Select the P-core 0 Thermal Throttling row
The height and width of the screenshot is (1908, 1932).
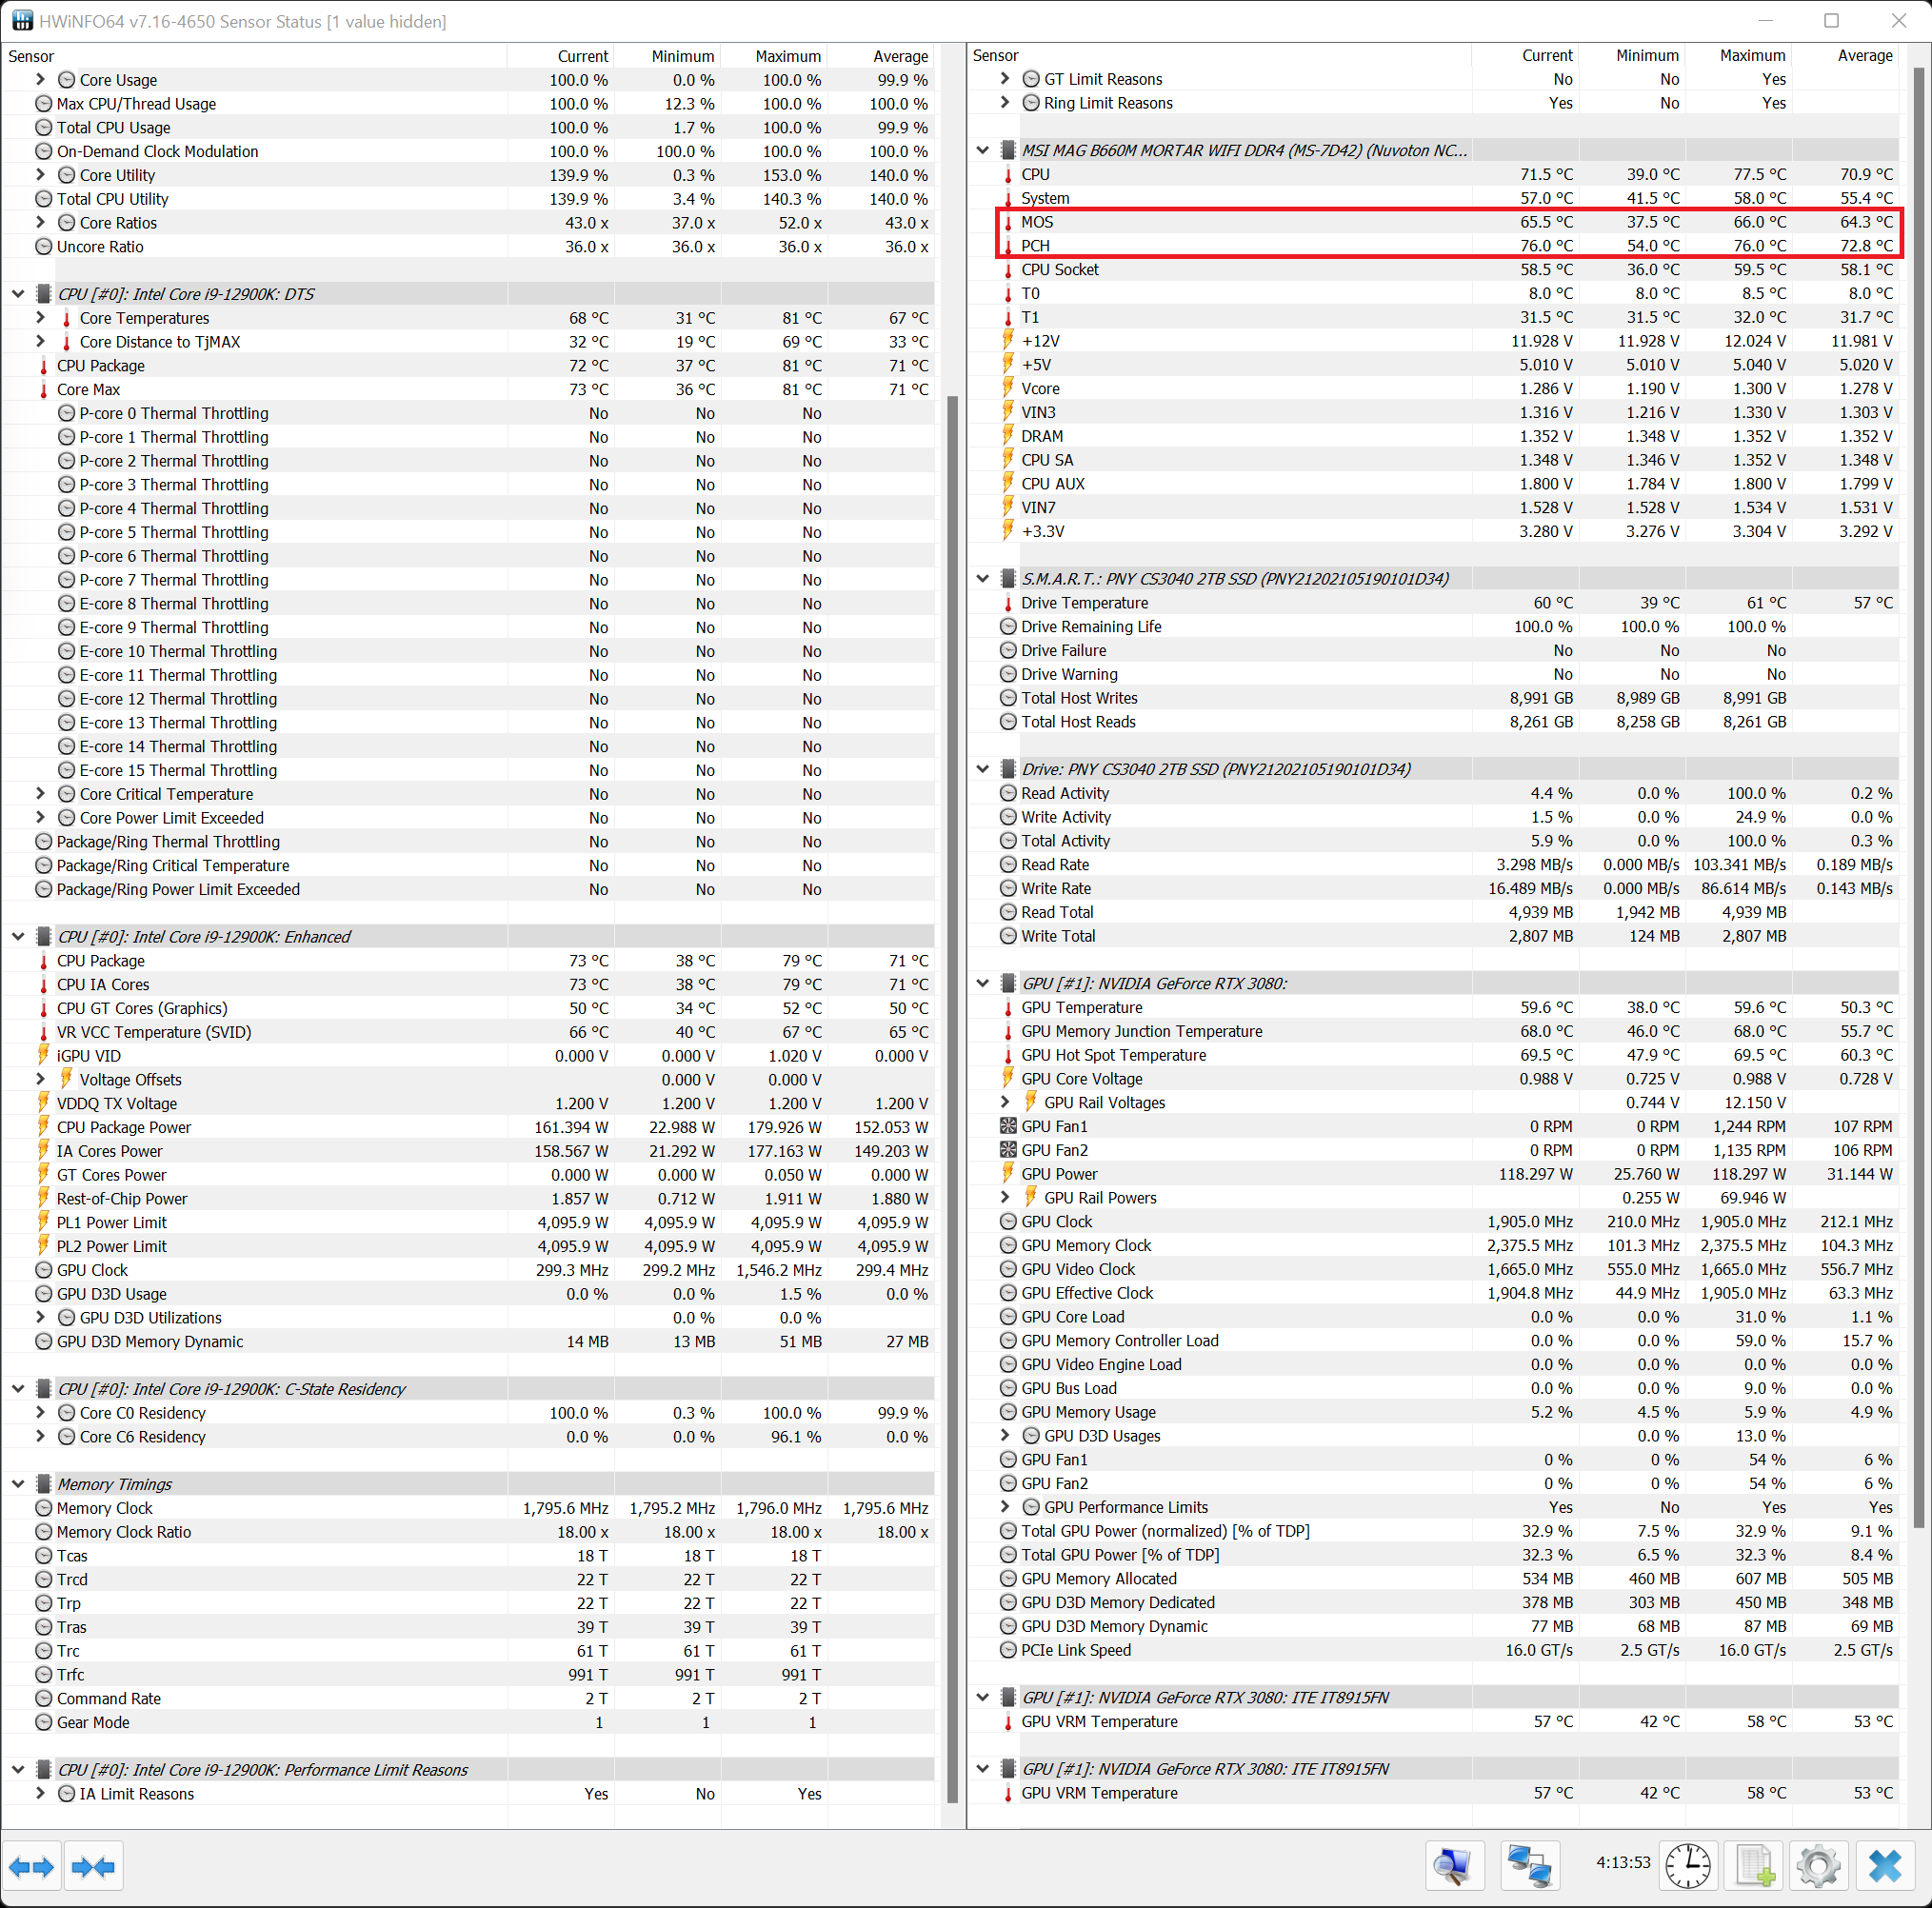click(x=468, y=414)
